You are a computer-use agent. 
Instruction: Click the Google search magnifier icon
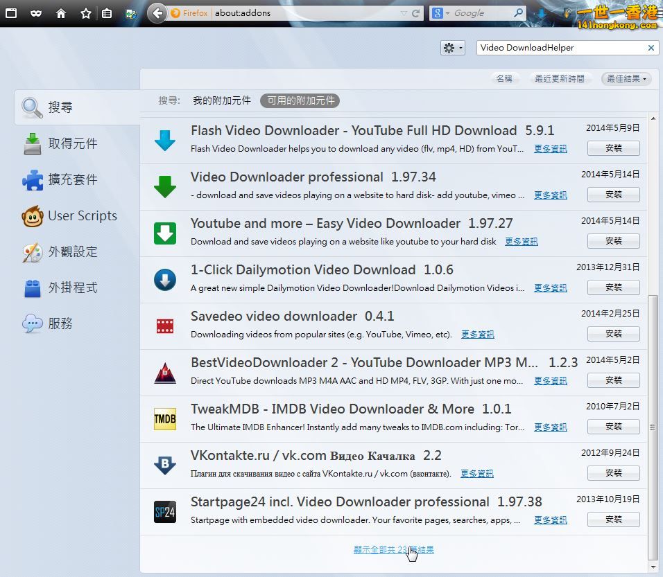tap(518, 13)
